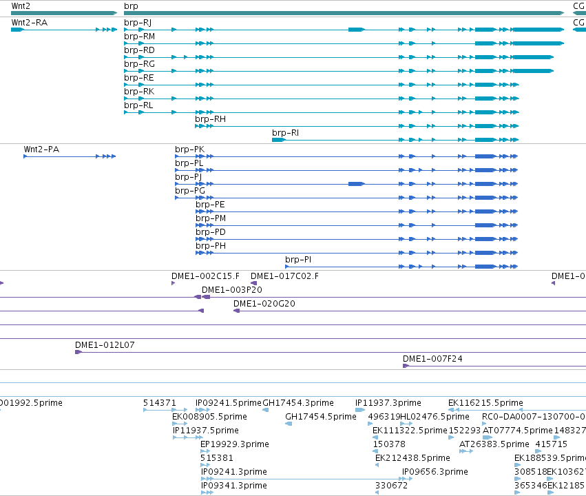This screenshot has height=496, width=586.
Task: Click EST feature 514371 label
Action: (x=160, y=403)
